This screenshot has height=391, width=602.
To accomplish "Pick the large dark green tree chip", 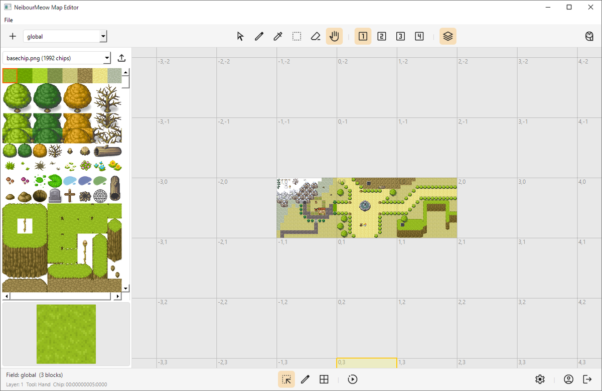I will pos(47,98).
